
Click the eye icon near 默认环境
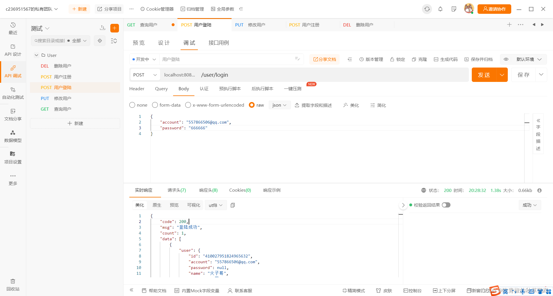[x=506, y=59]
